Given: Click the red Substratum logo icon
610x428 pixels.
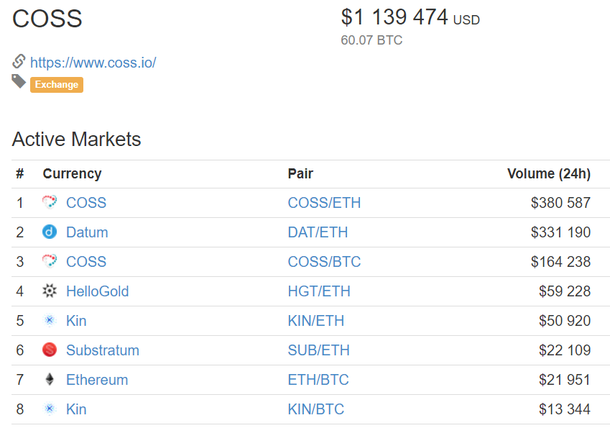Looking at the screenshot, I should click(x=50, y=350).
